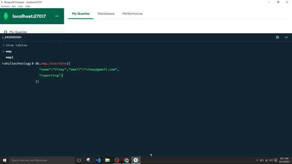The height and width of the screenshot is (164, 292).
Task: Place cursor after "reporting": in shell
Action: (x=63, y=75)
